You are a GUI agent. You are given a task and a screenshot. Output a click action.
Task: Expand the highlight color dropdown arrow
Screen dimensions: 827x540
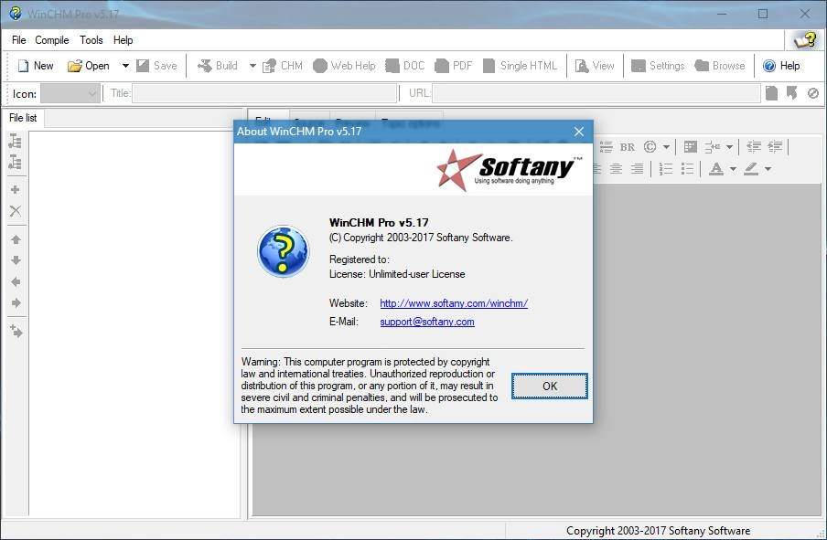(768, 169)
